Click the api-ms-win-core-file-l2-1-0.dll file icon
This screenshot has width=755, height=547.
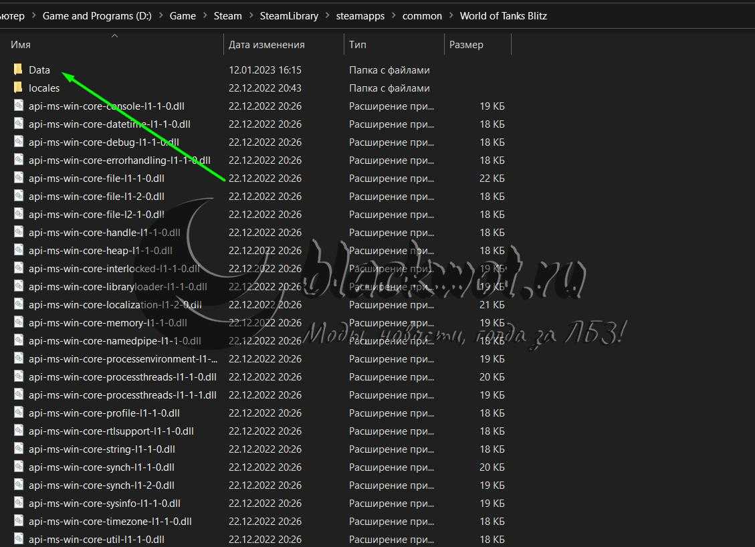click(19, 214)
